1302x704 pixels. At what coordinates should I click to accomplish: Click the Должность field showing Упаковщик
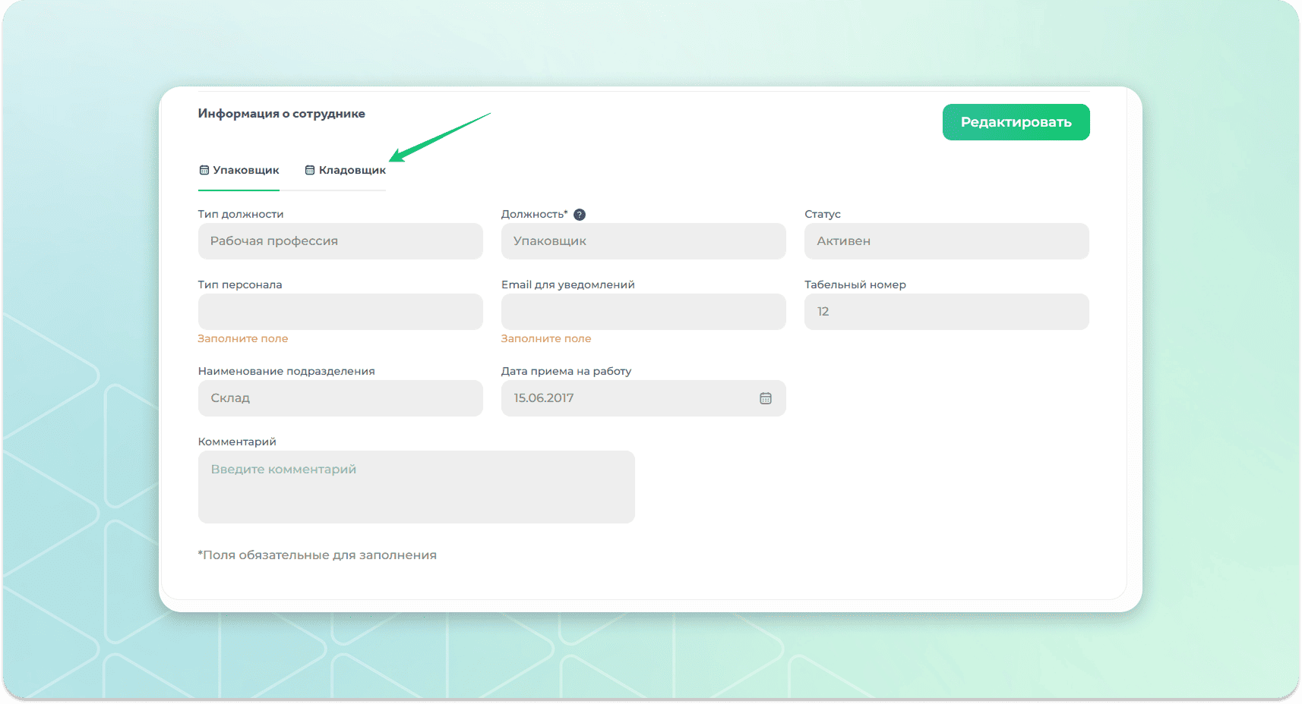click(x=643, y=241)
